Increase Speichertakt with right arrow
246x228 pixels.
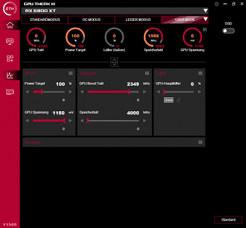click(x=144, y=121)
